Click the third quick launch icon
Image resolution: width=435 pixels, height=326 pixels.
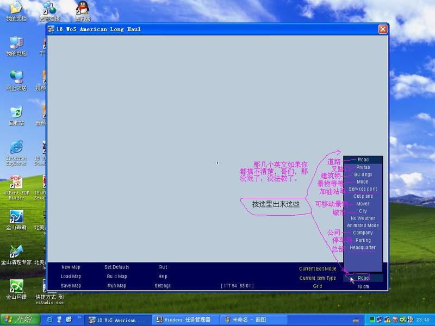(x=69, y=319)
